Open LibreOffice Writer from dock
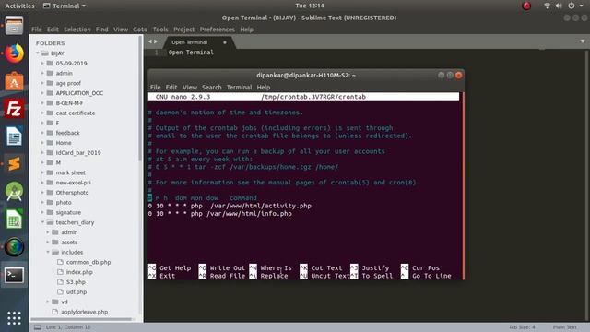This screenshot has height=332, width=590. 15,136
